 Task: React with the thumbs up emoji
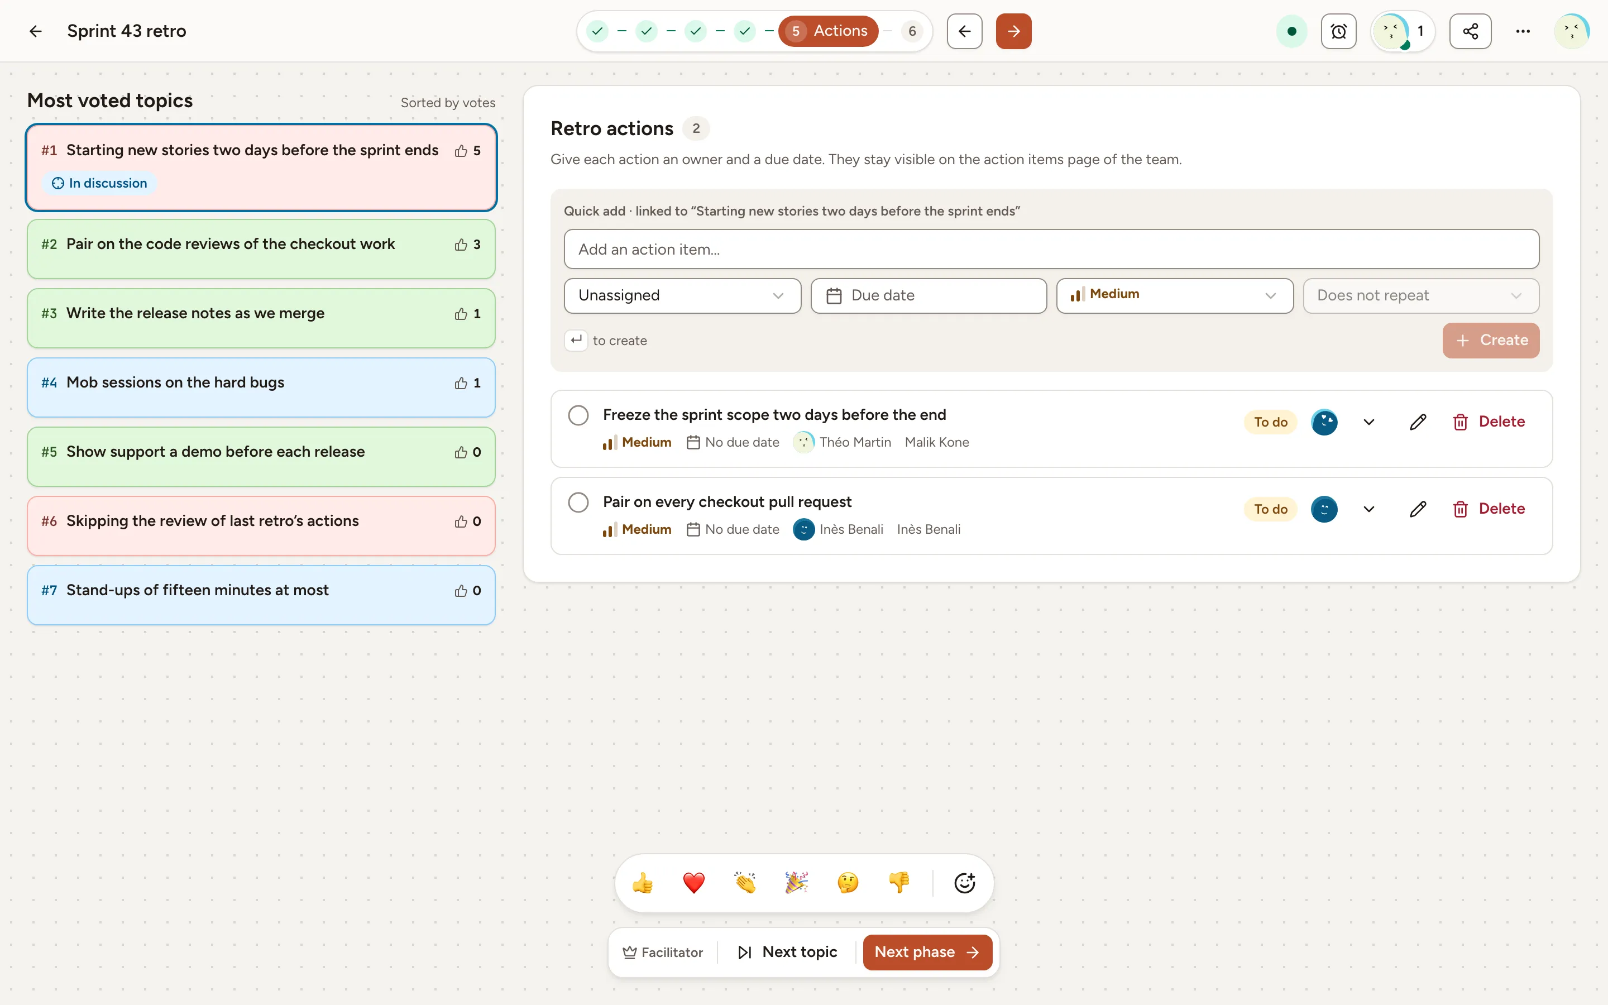643,883
